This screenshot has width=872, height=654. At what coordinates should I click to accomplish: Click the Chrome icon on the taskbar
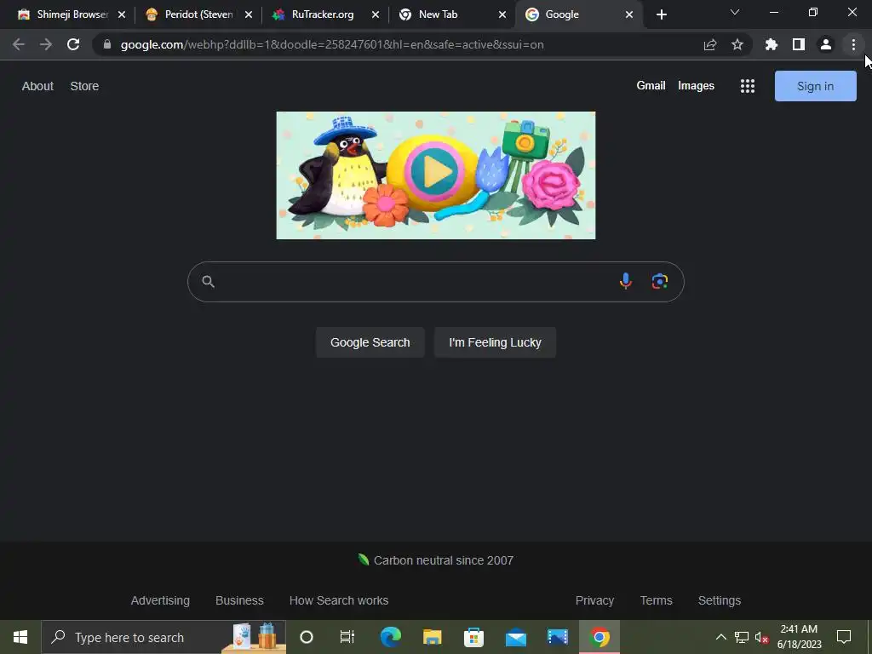[599, 637]
